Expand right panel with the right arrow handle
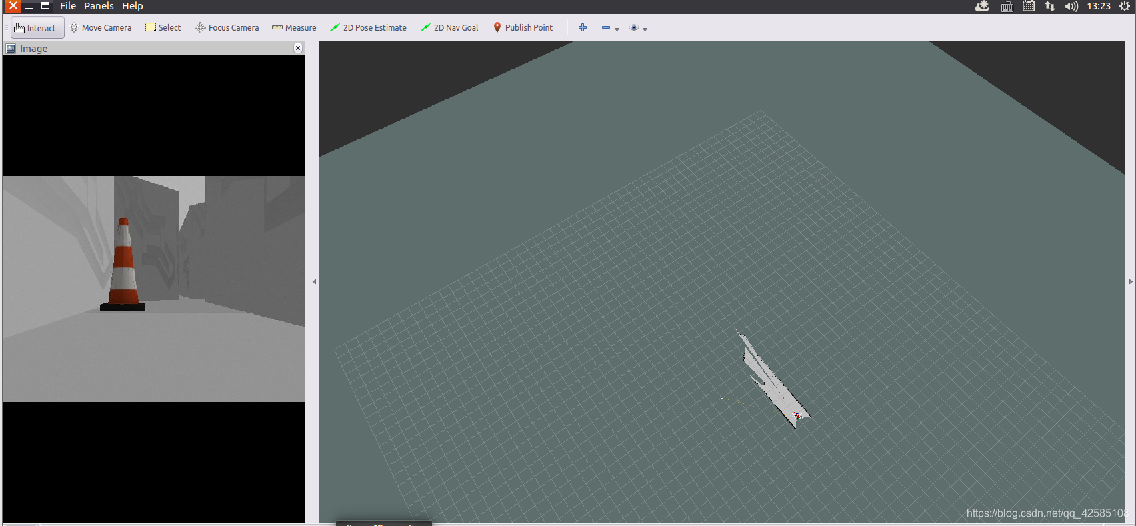1136x526 pixels. [1131, 282]
